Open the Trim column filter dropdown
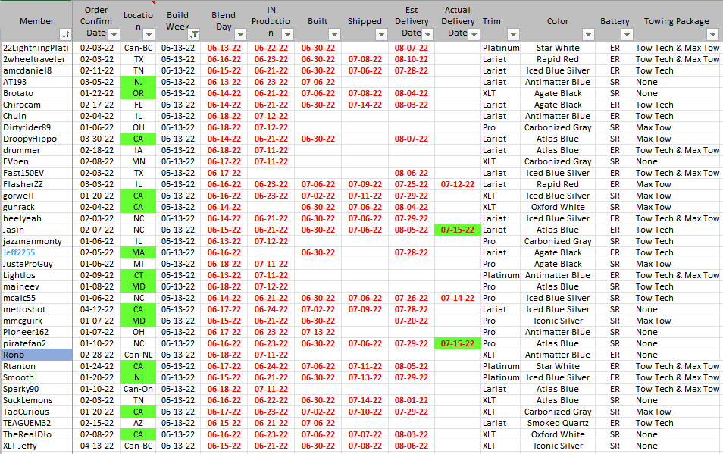The width and height of the screenshot is (723, 454). pyautogui.click(x=512, y=35)
